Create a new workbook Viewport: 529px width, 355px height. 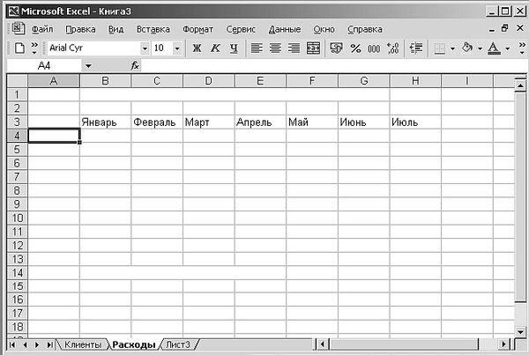tap(19, 48)
